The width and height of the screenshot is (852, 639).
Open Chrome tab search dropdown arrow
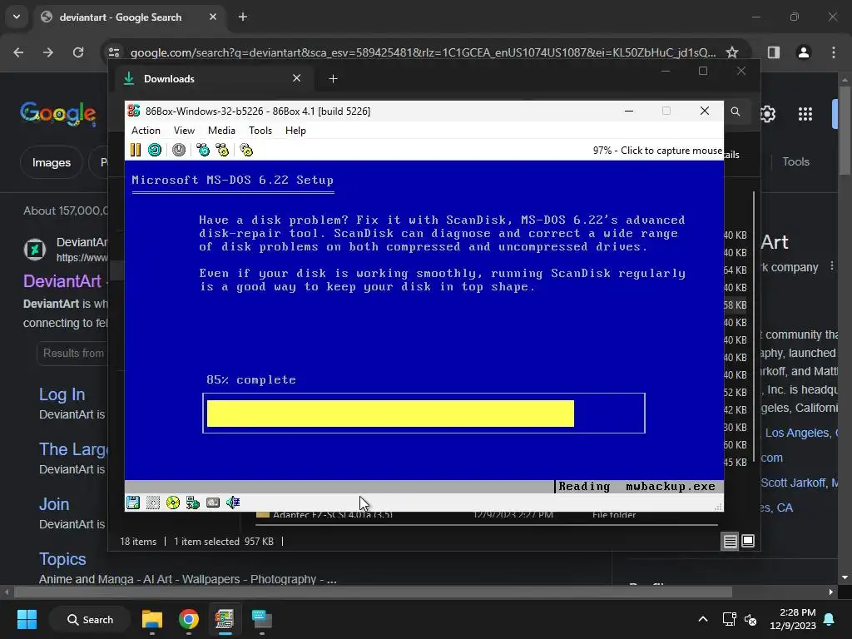click(x=17, y=17)
